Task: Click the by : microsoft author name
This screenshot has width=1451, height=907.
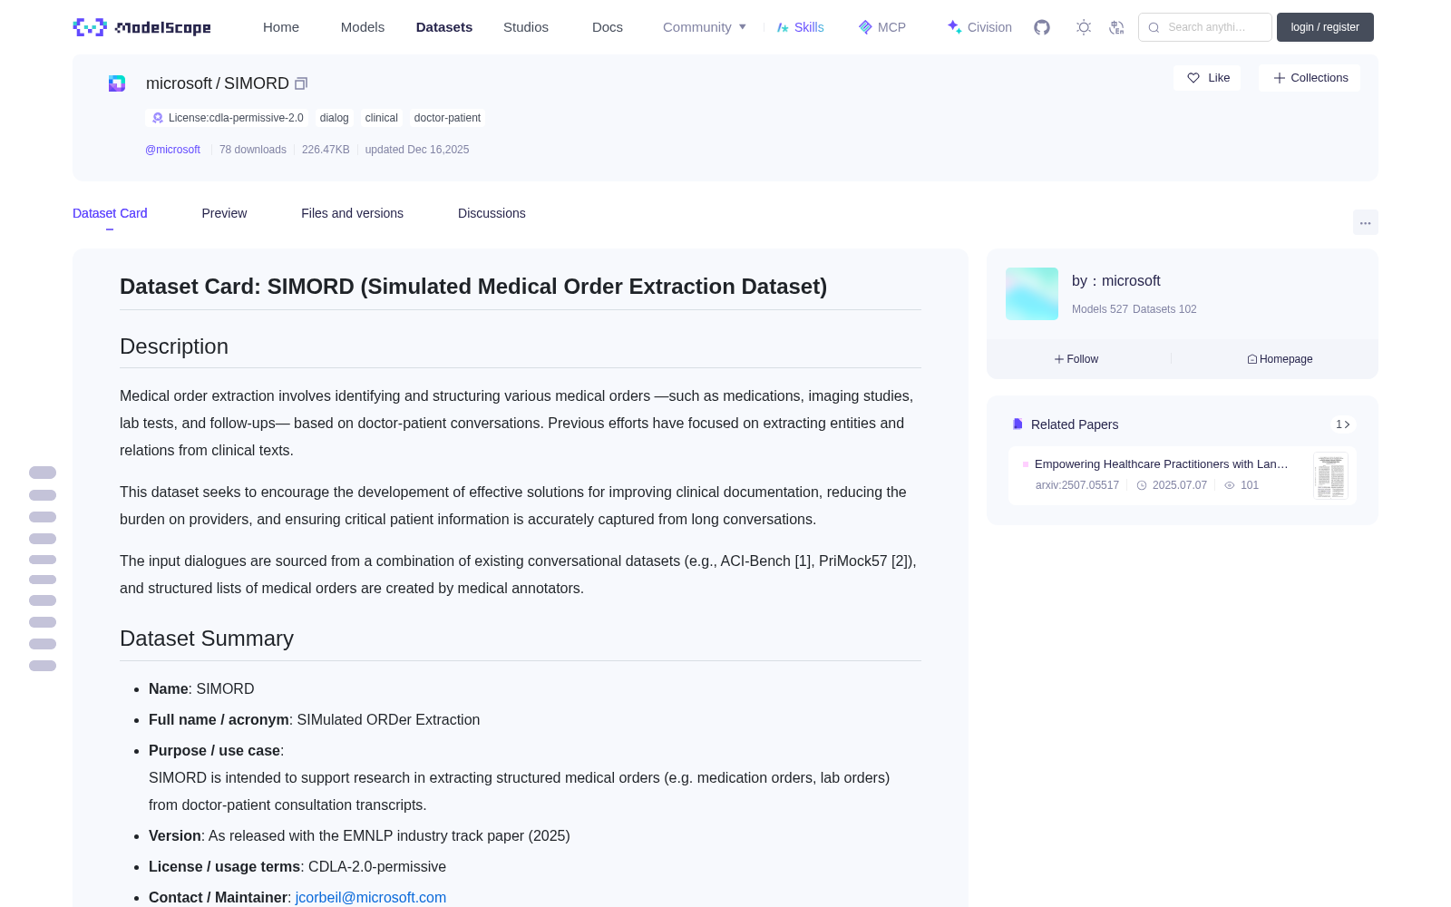Action: 1115,281
